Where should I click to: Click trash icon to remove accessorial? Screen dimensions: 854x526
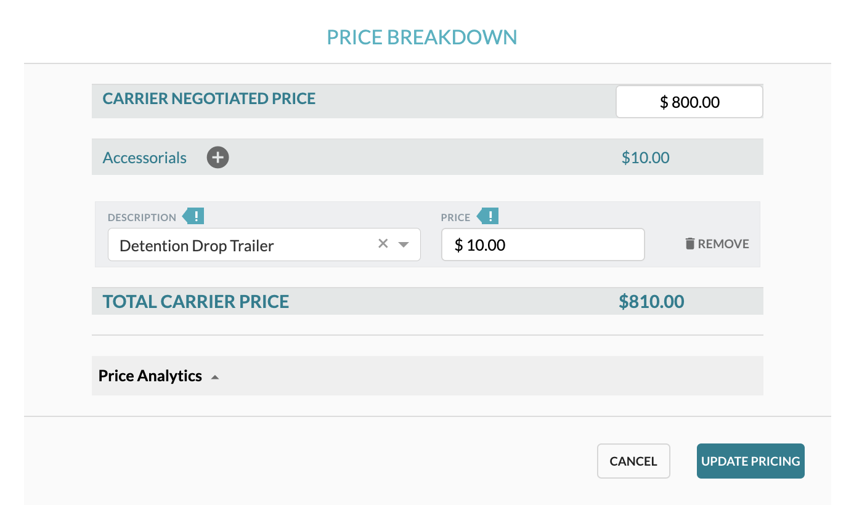point(690,244)
